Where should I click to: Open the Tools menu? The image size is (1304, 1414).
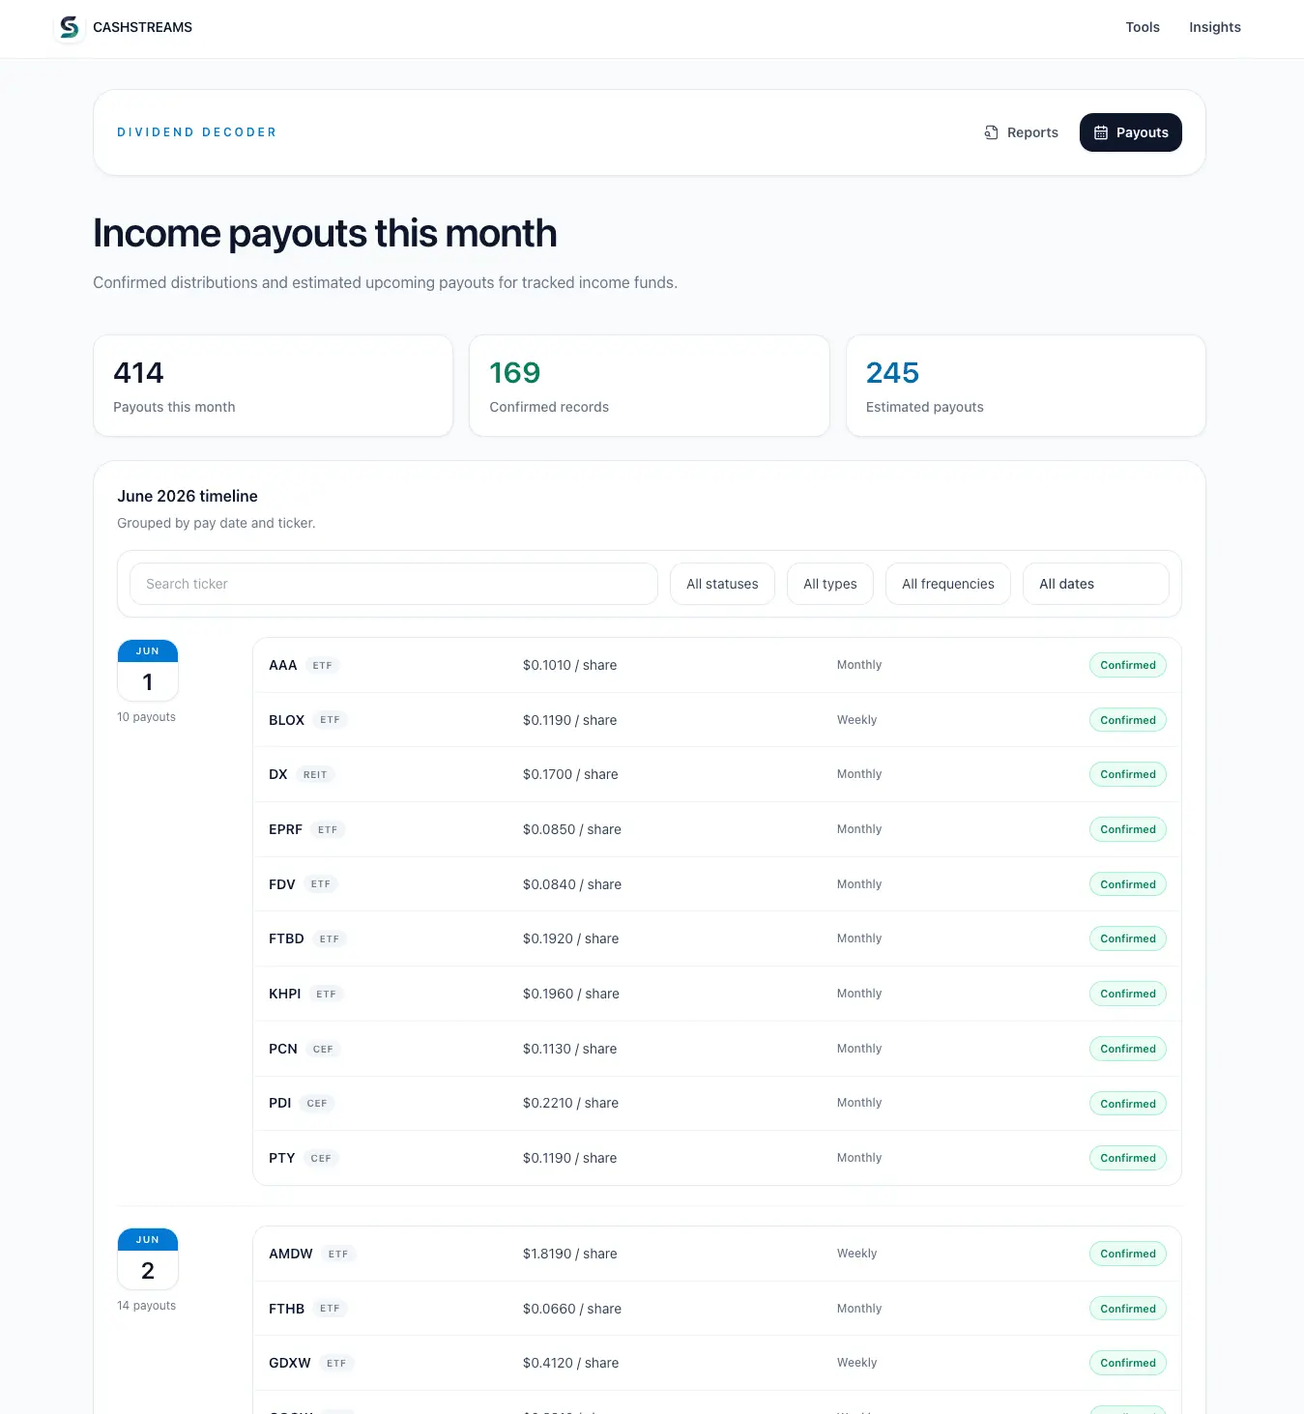(1142, 27)
